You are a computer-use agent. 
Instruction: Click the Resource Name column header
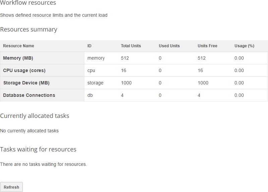(x=19, y=46)
